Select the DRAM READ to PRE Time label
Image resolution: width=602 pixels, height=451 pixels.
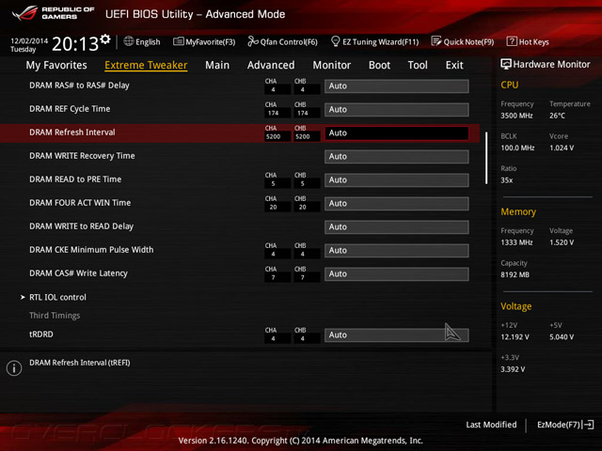point(75,179)
